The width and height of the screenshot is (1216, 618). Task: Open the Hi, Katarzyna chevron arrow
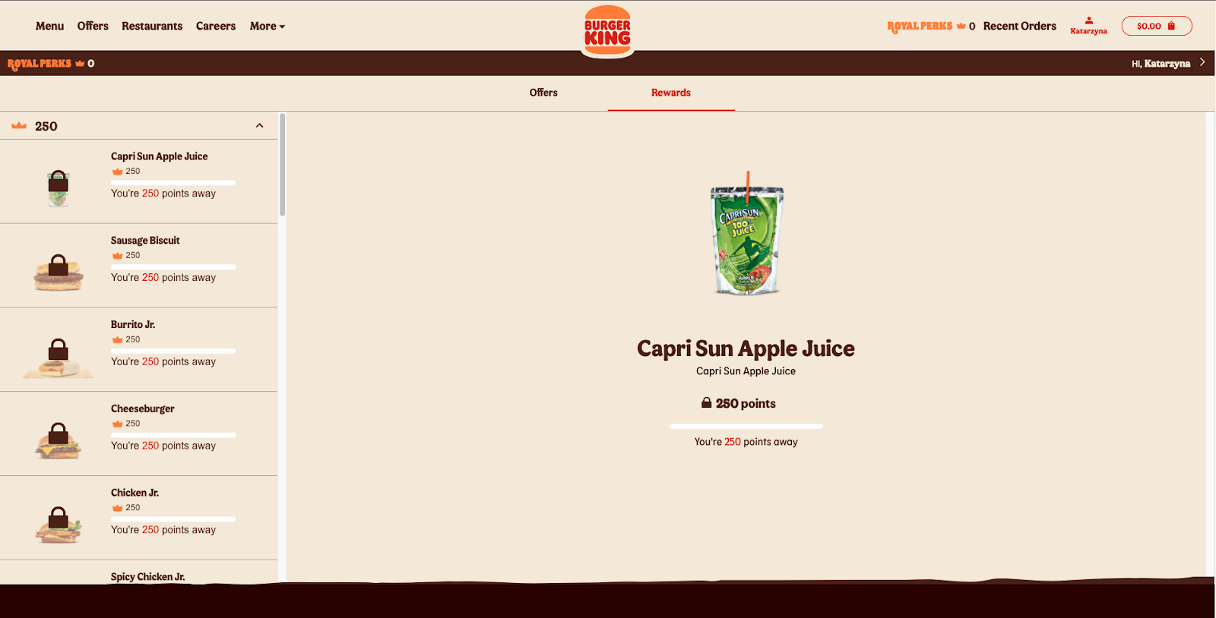tap(1202, 62)
